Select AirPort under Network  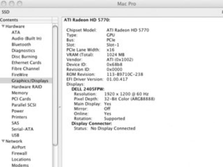[19, 147]
